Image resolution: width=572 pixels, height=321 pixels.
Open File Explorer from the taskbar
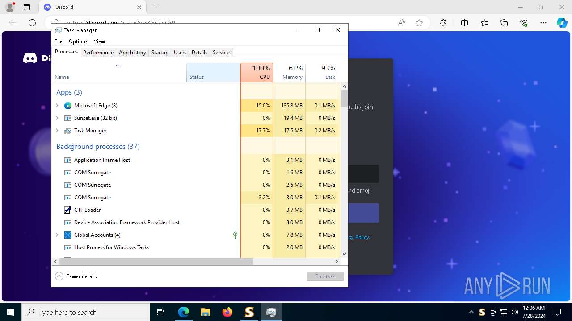(206, 312)
